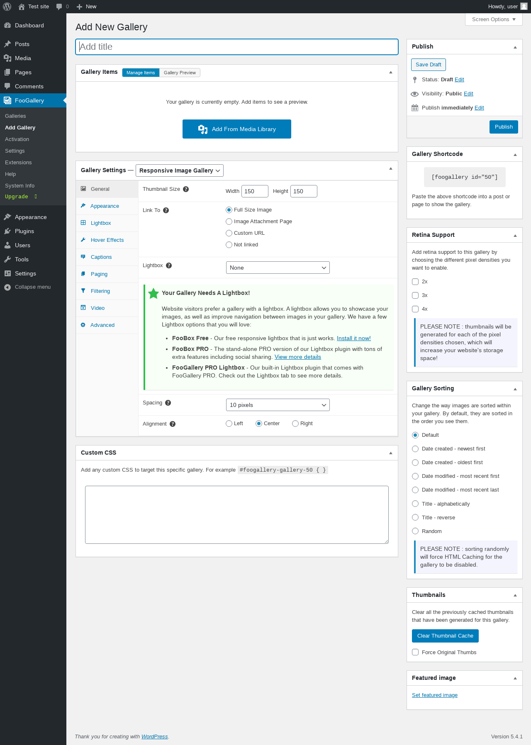
Task: Select Random gallery sorting
Action: (415, 531)
